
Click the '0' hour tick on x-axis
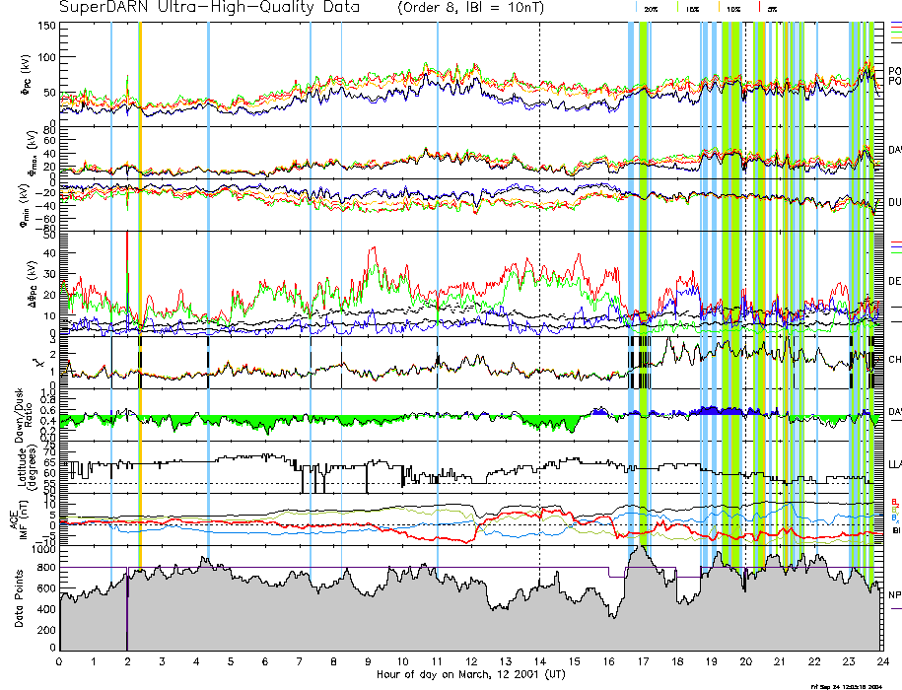pyautogui.click(x=59, y=661)
